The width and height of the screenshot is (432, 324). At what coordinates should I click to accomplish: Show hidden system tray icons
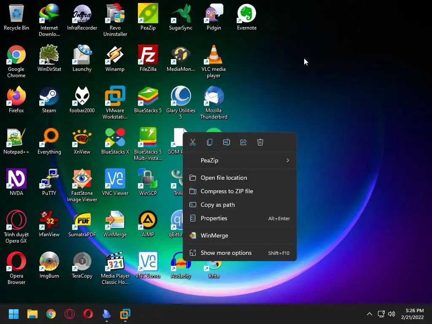pyautogui.click(x=370, y=314)
